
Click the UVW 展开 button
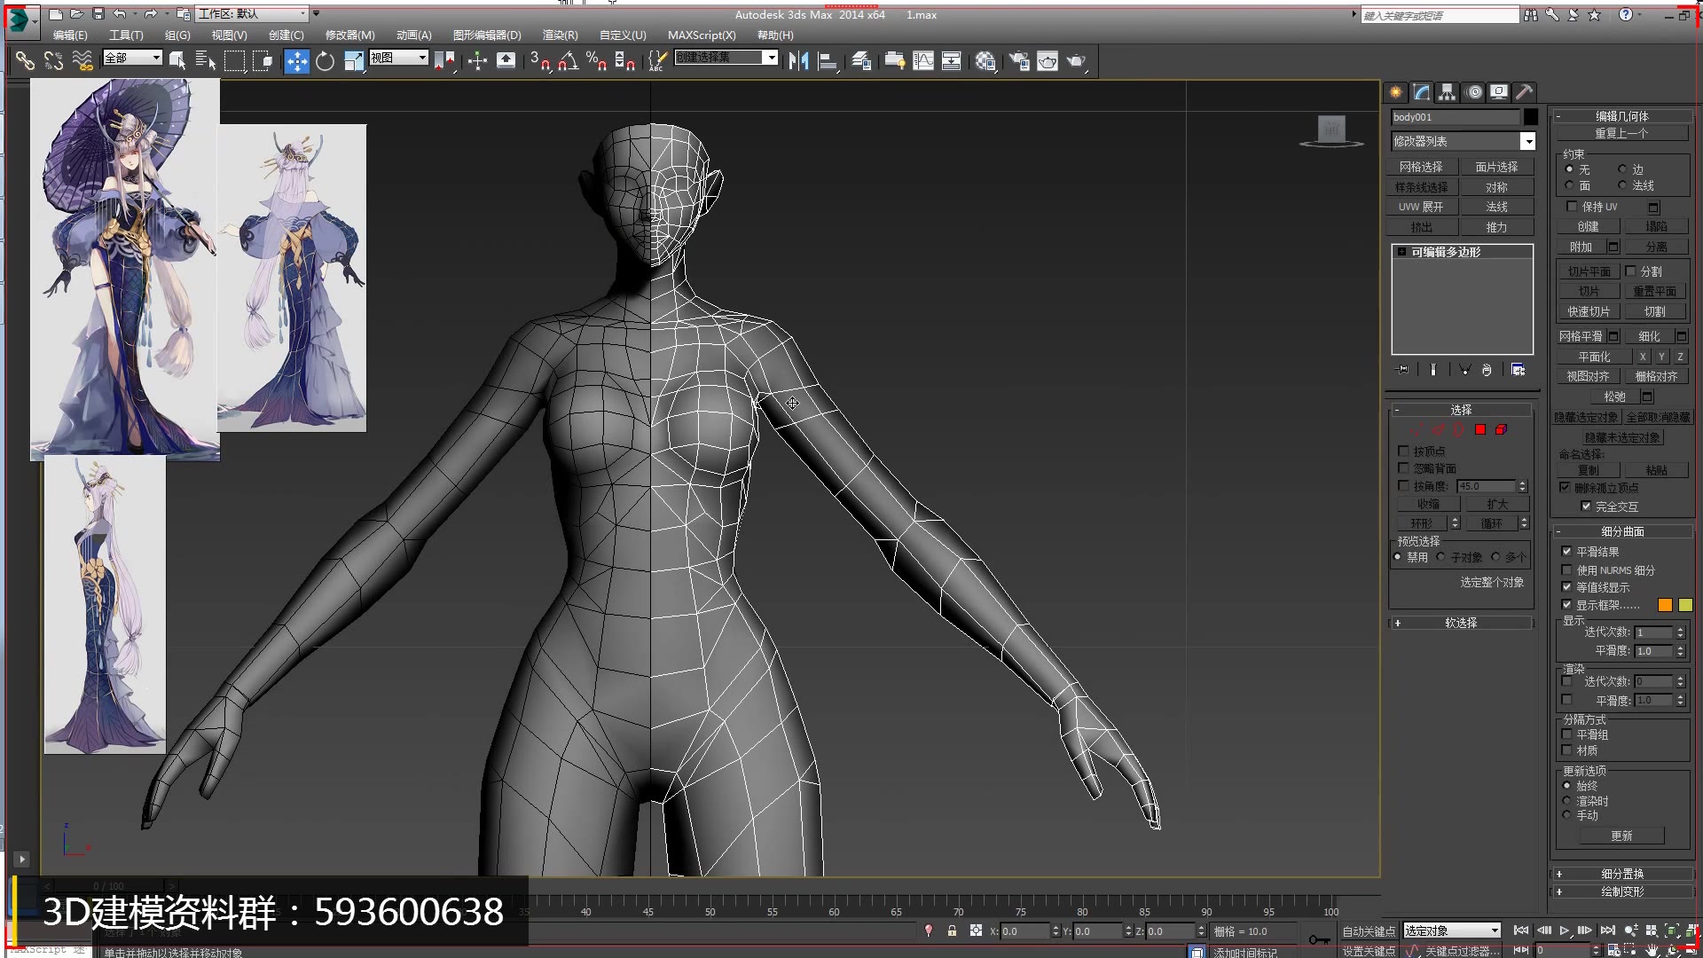coord(1420,206)
